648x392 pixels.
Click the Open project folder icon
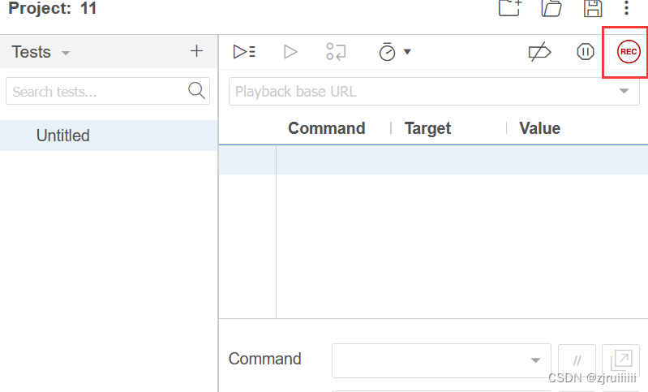coord(551,8)
